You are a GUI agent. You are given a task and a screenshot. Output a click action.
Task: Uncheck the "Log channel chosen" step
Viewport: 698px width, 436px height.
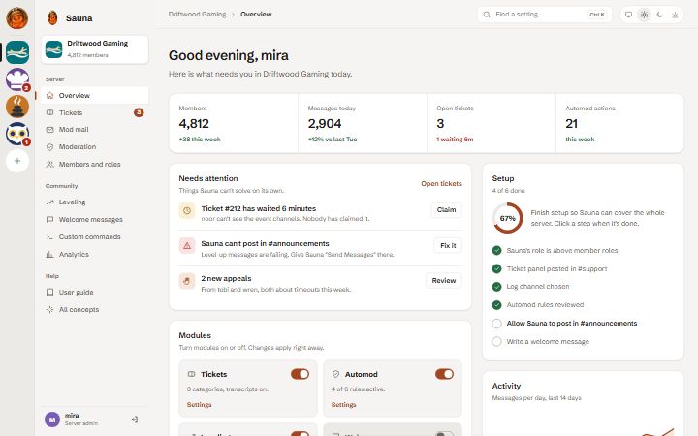coord(496,287)
